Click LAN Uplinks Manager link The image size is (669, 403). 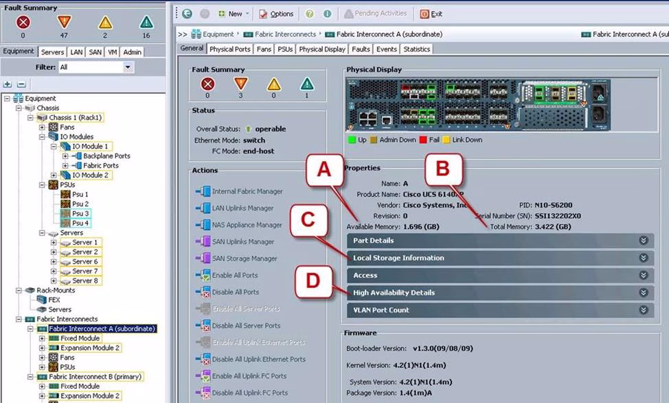[x=242, y=208]
